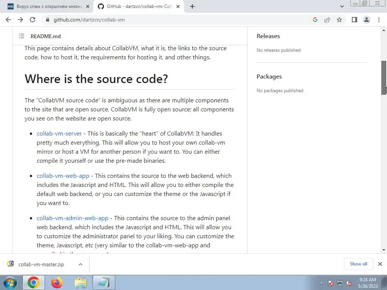
Task: Open the Chrome profile avatar
Action: [367, 20]
